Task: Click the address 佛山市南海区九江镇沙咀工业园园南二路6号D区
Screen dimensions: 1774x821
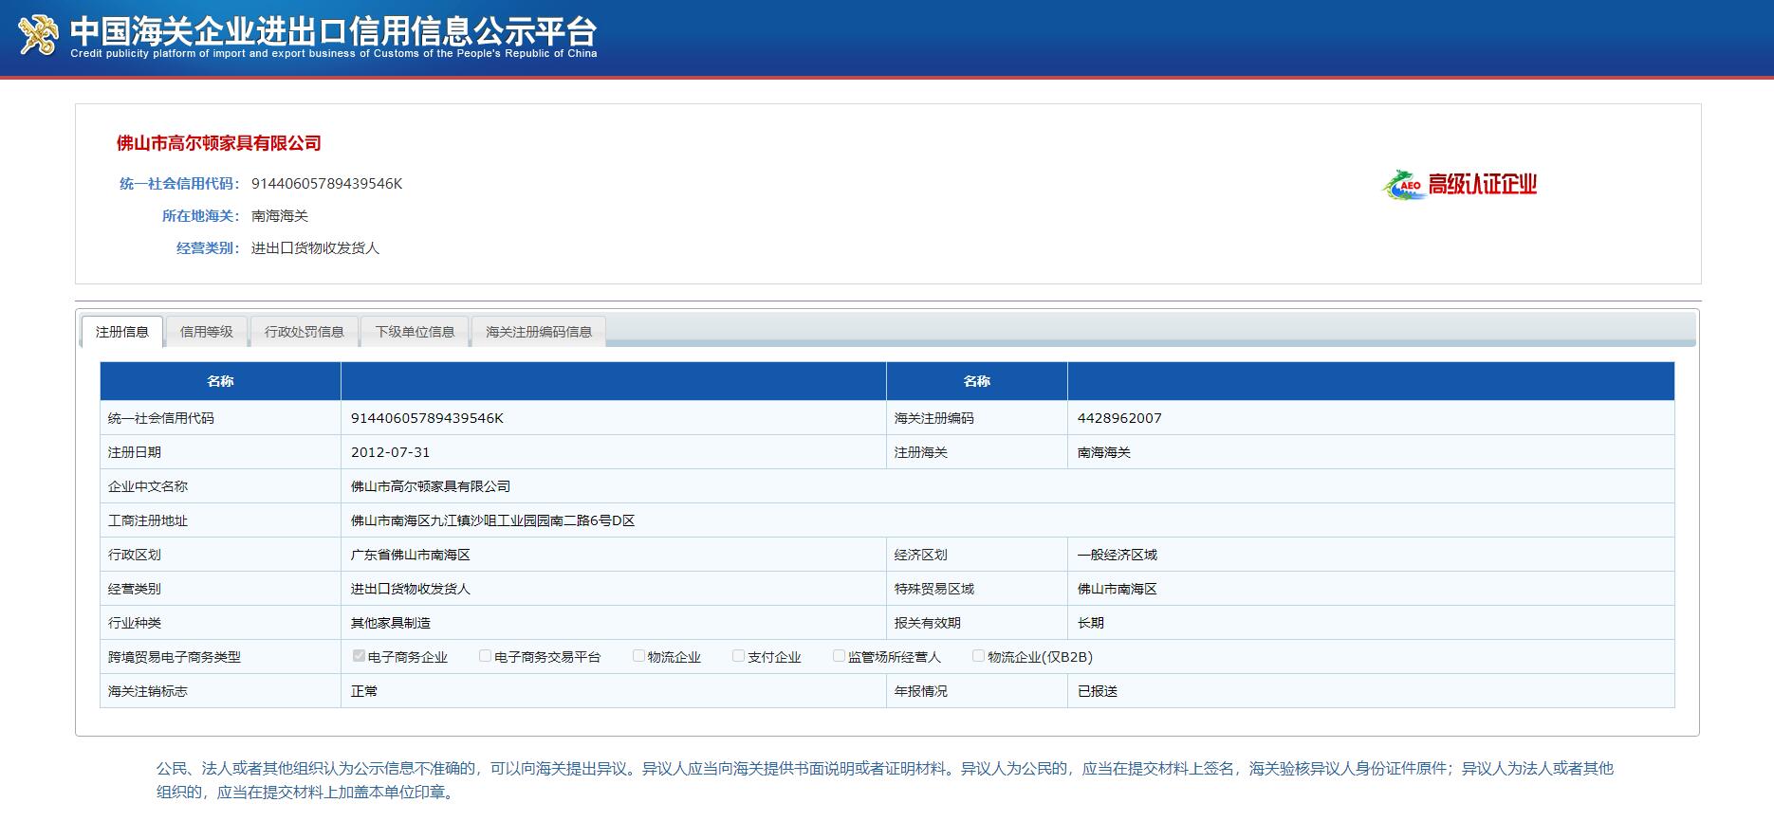Action: (493, 520)
